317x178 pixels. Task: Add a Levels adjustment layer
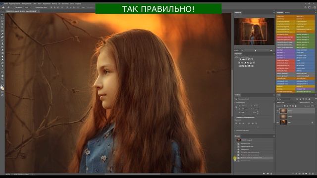243,59
